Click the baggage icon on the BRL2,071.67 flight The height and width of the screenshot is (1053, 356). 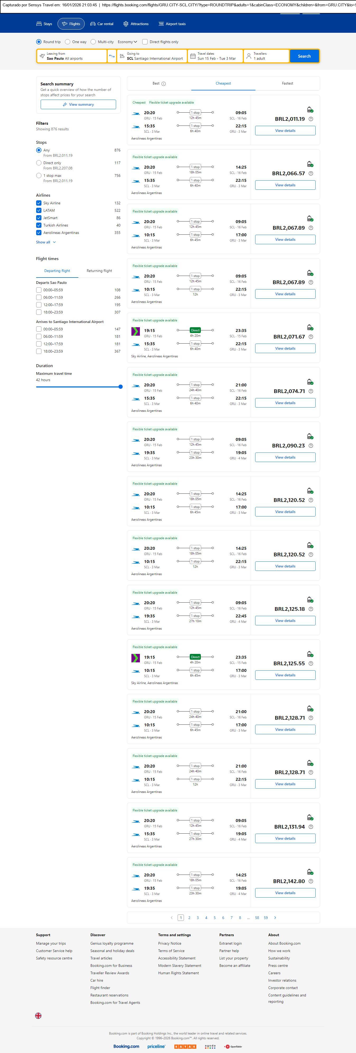pyautogui.click(x=310, y=327)
